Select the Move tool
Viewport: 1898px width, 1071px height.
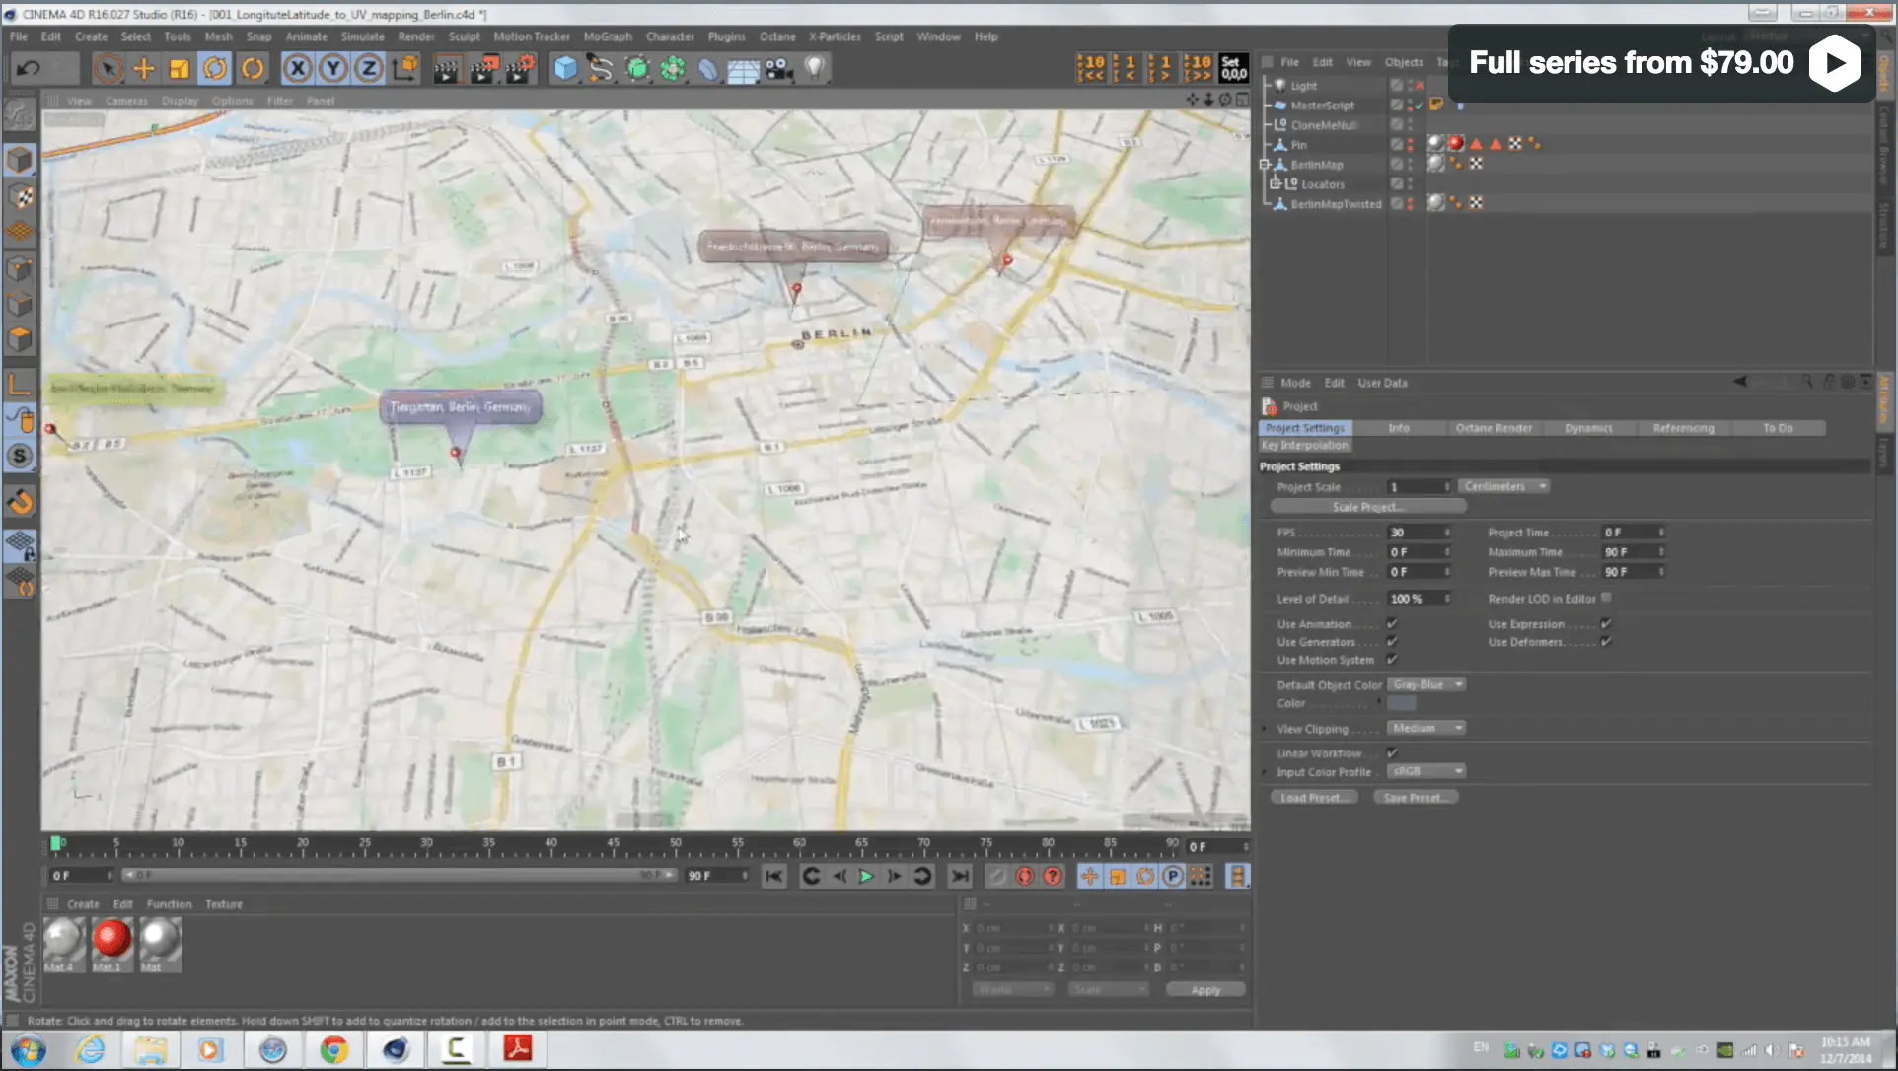(144, 68)
